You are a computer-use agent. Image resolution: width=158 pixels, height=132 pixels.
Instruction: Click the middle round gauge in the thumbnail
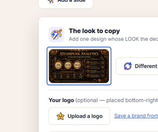pyautogui.click(x=68, y=65)
